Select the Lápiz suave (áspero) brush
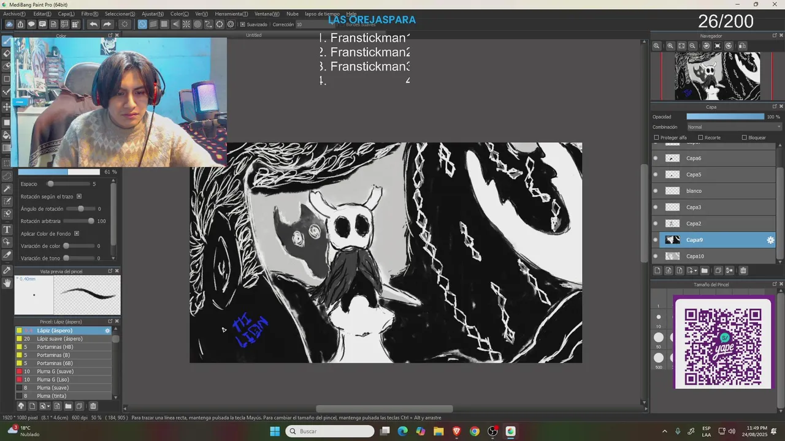 point(64,339)
